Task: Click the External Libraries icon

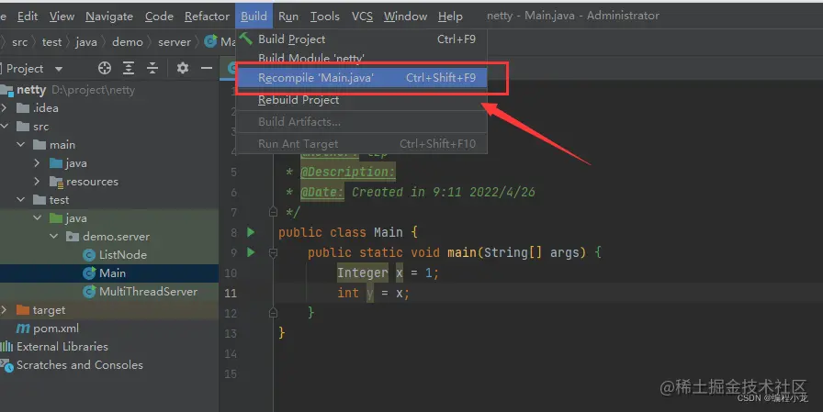Action: (x=6, y=347)
